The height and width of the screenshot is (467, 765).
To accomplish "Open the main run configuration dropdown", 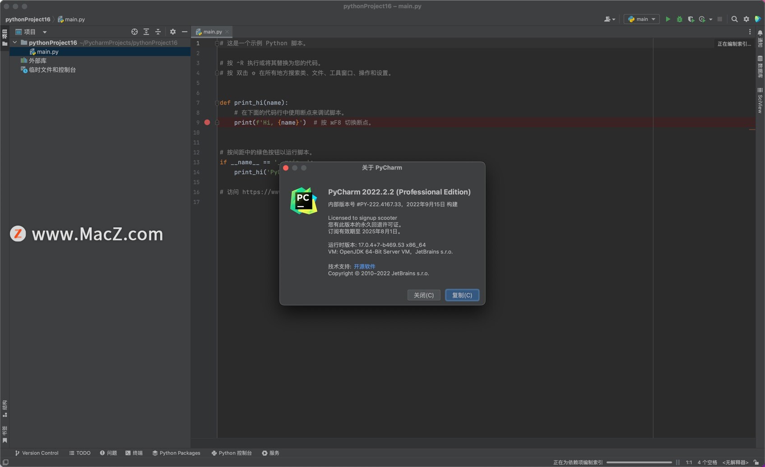I will [641, 19].
